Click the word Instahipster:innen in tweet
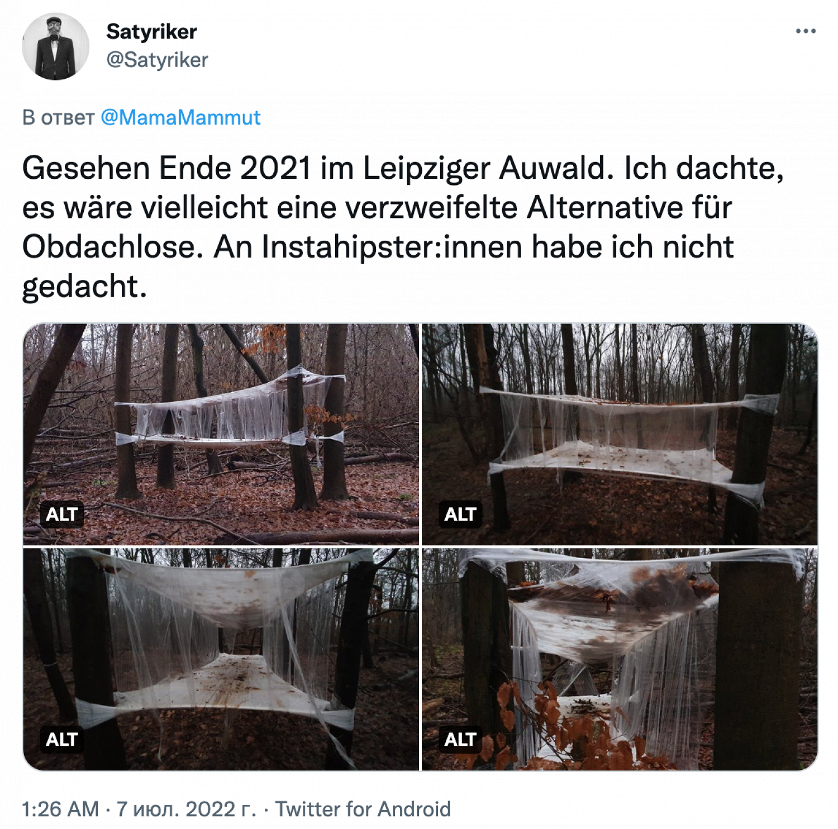 pos(392,247)
